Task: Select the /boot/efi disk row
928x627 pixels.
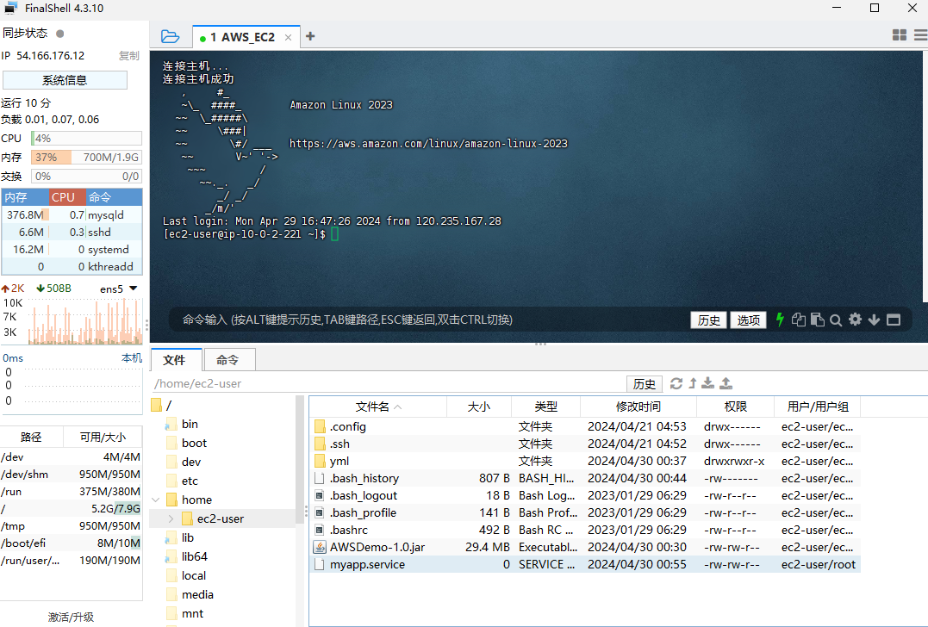Action: [71, 543]
